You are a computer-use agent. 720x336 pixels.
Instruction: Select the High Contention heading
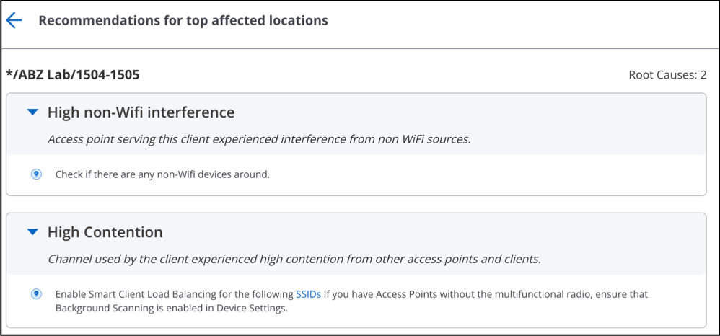tap(105, 232)
